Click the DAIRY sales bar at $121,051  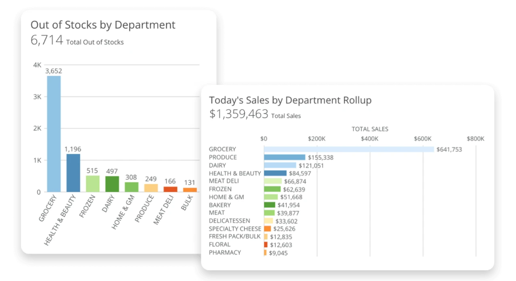point(280,165)
